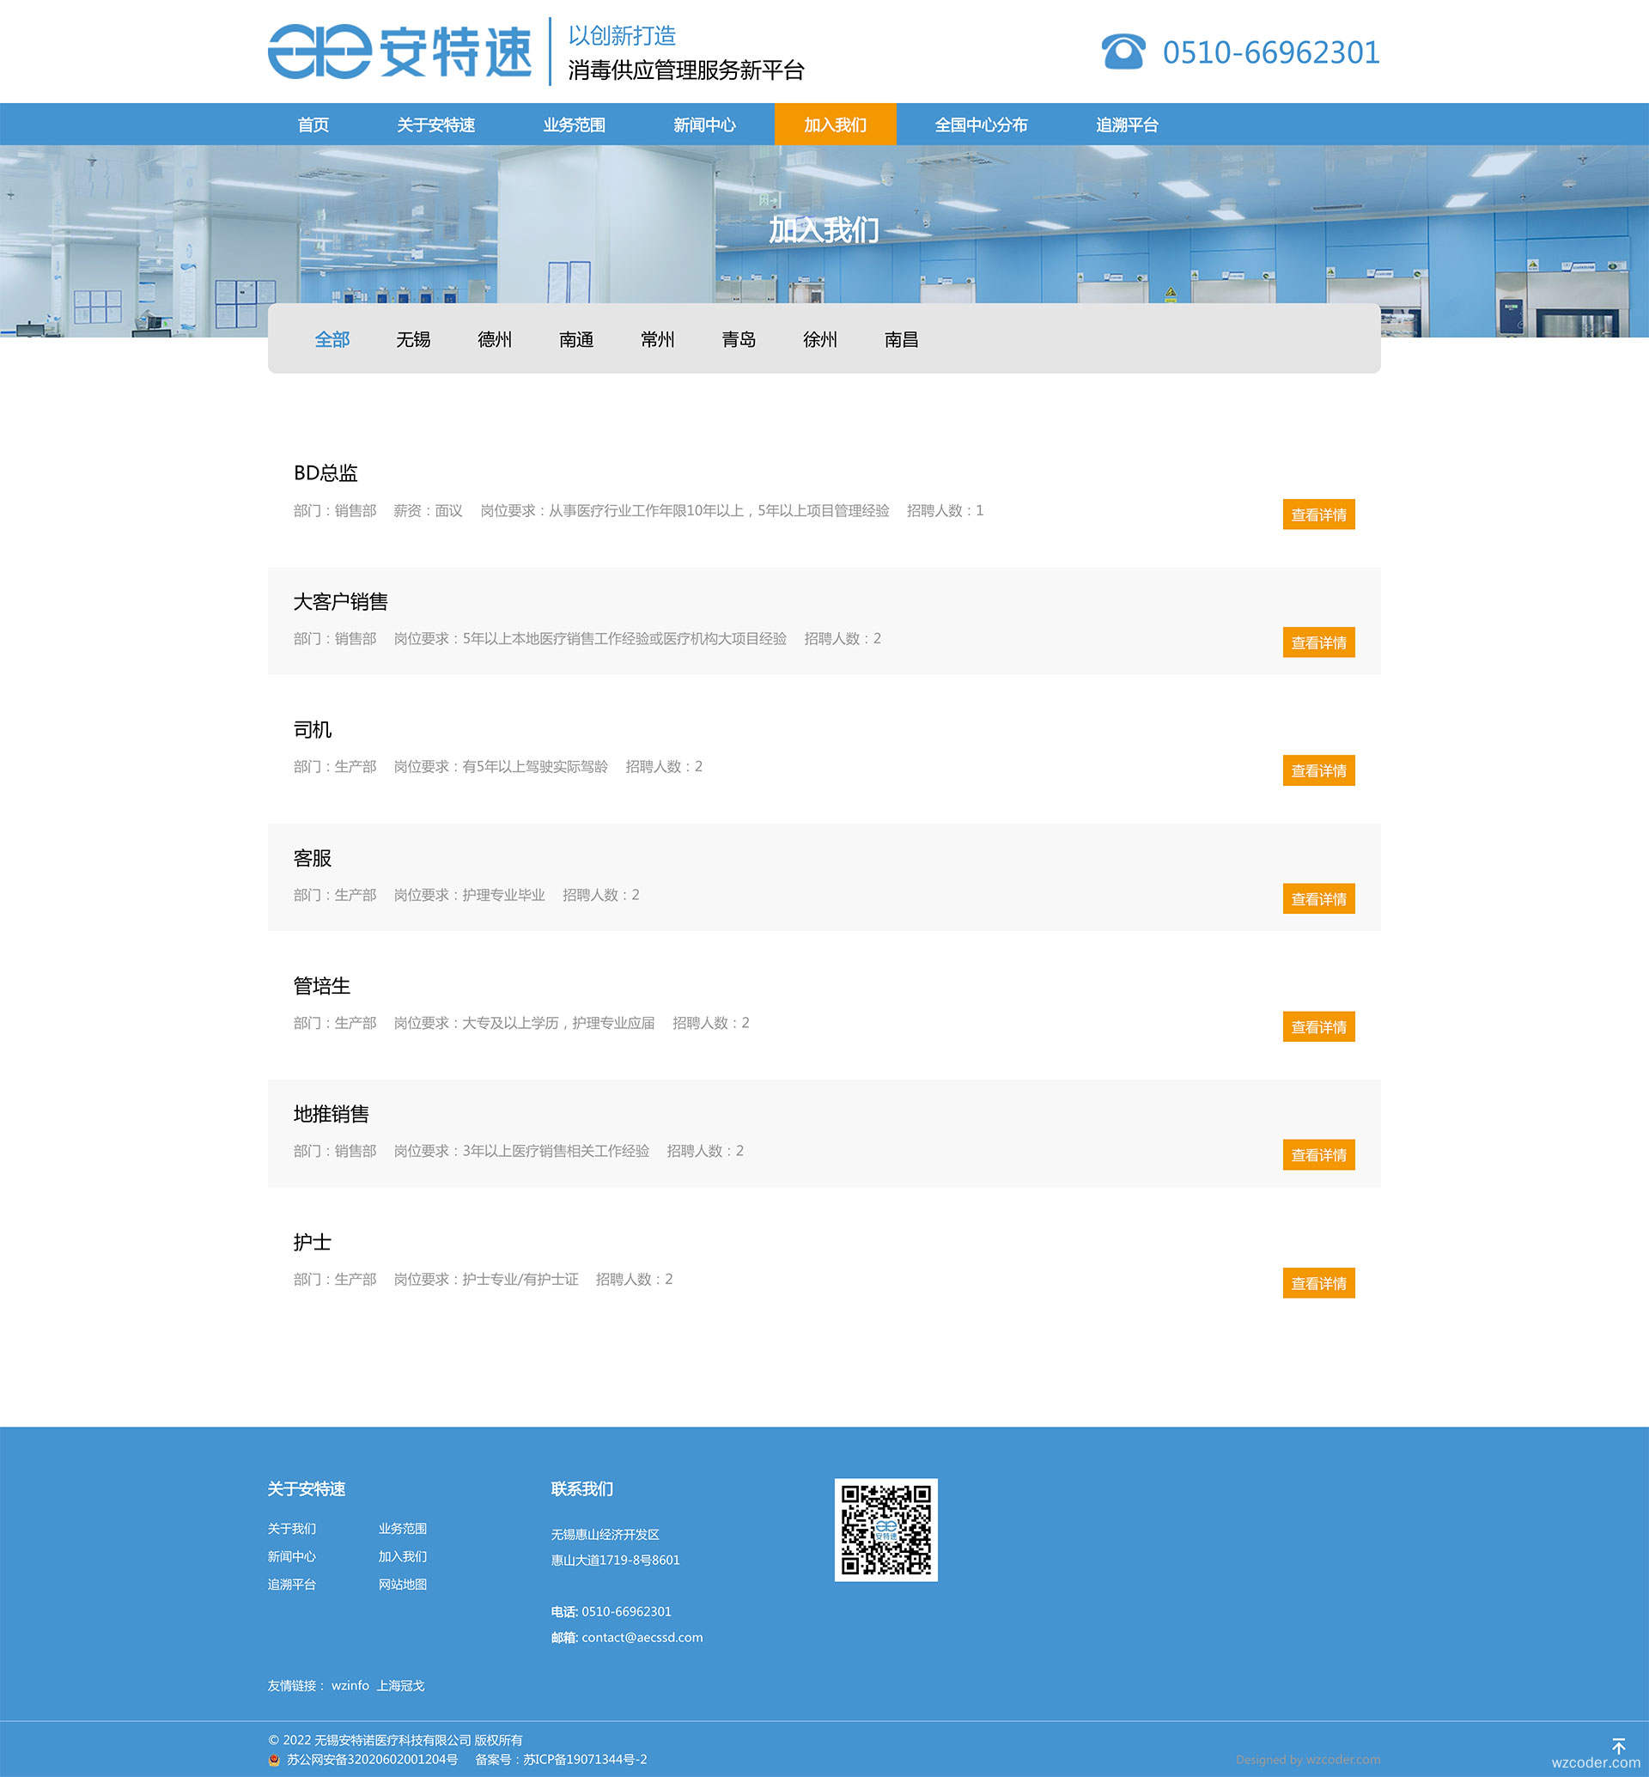
Task: Click the 苏ICP备19071344号-2 record link
Action: click(585, 1759)
